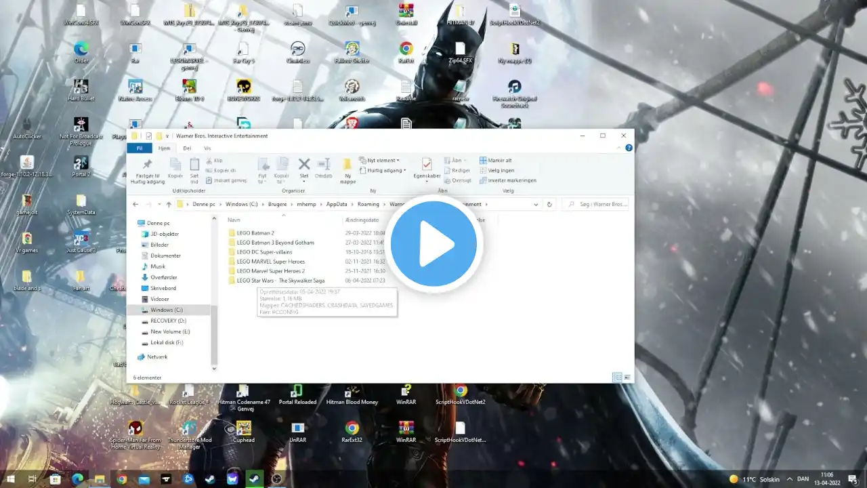Click the 'Sæt ind' paste icon
The height and width of the screenshot is (488, 867).
click(194, 164)
